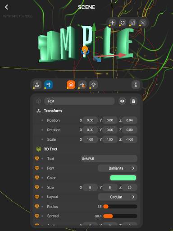173x231 pixels.
Task: Collapse the panel with the height icon
Action: click(x=136, y=85)
